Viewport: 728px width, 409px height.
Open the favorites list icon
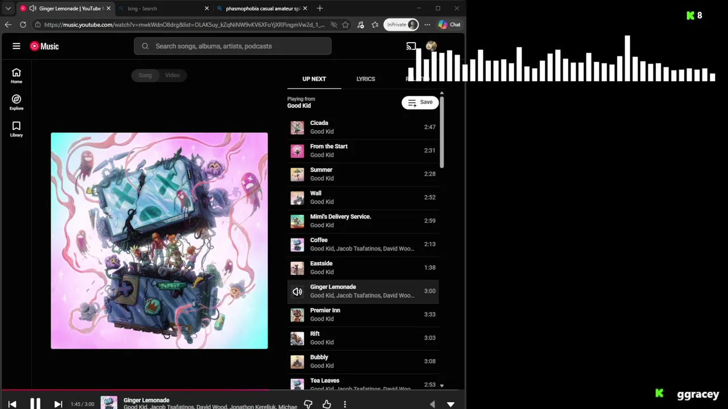375,24
